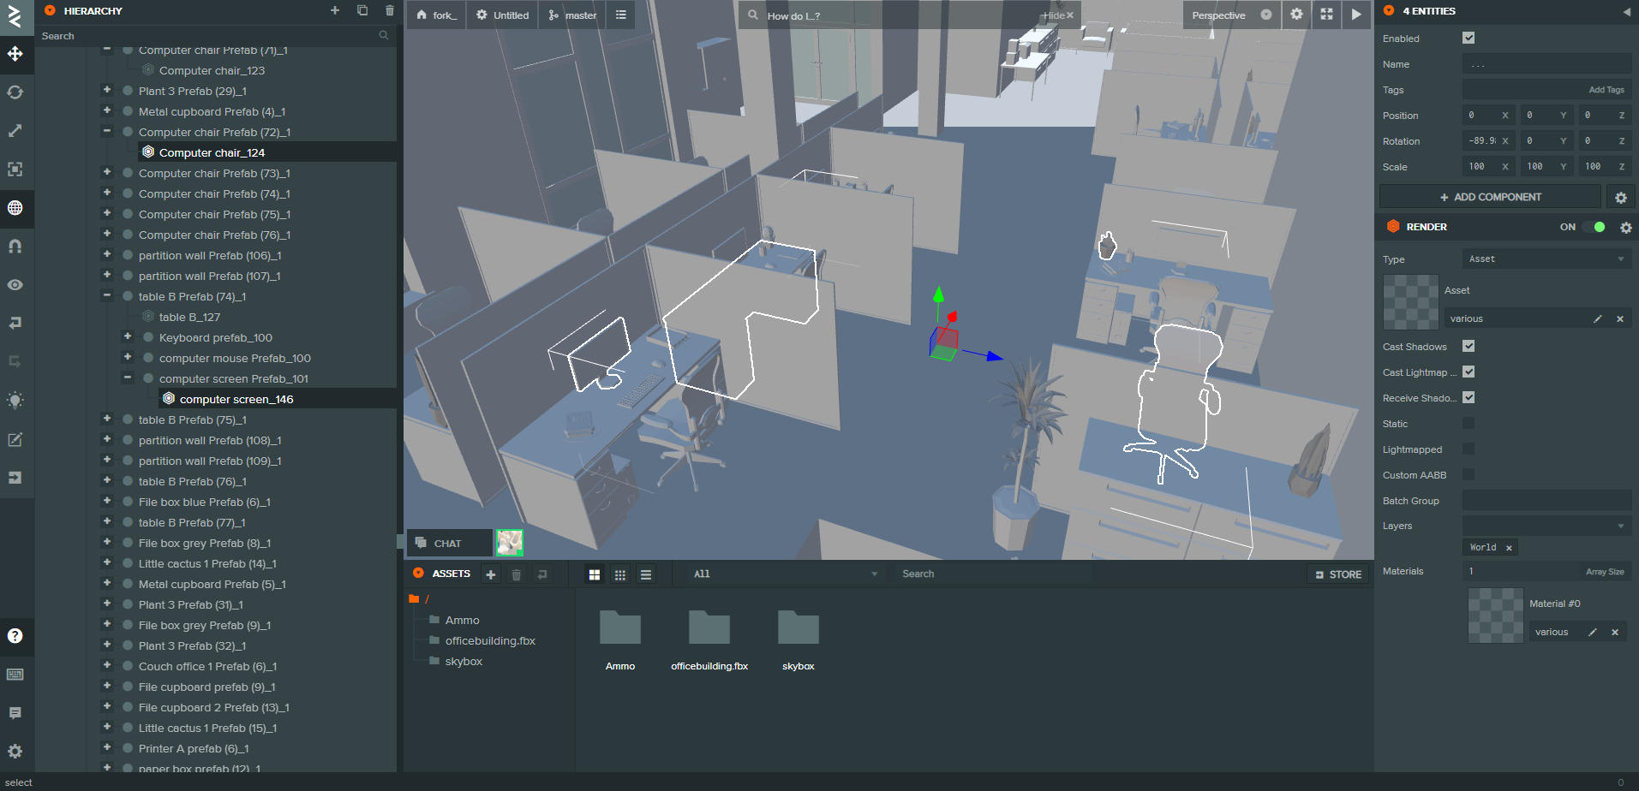Image resolution: width=1639 pixels, height=791 pixels.
Task: Open the assets filter All dropdown
Action: [x=785, y=574]
